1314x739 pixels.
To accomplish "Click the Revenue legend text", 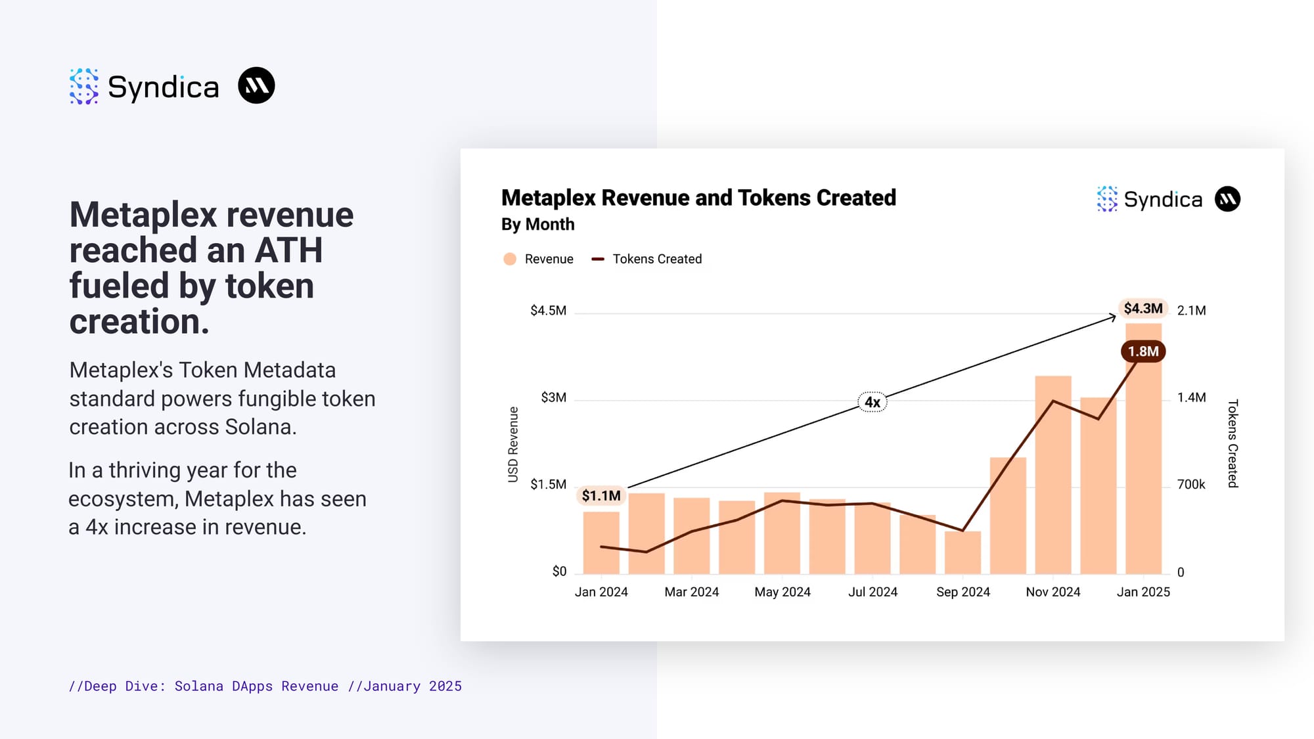I will 549,259.
